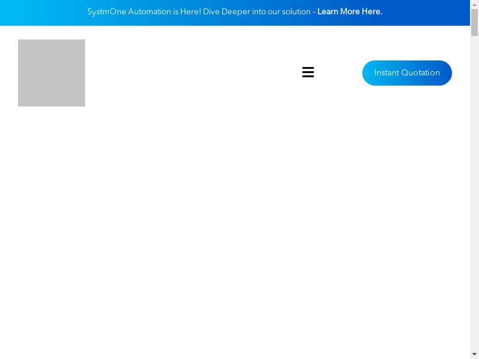Toggle the mobile navigation hamburger
Viewport: 479px width, 359px height.
[x=308, y=72]
